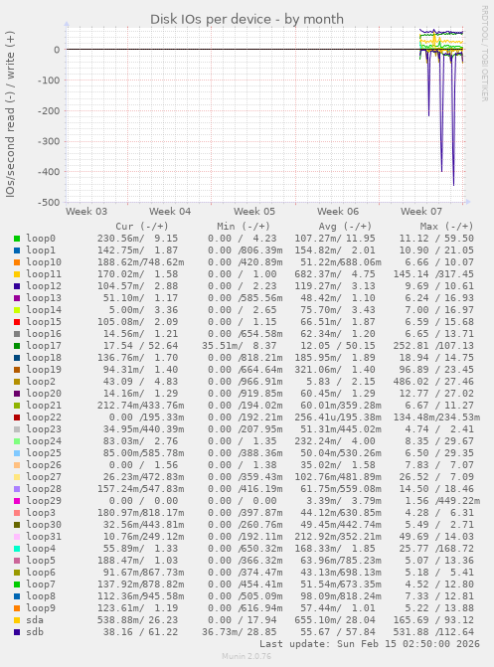Select the '-100' y-axis label
494x667 pixels.
(49, 80)
